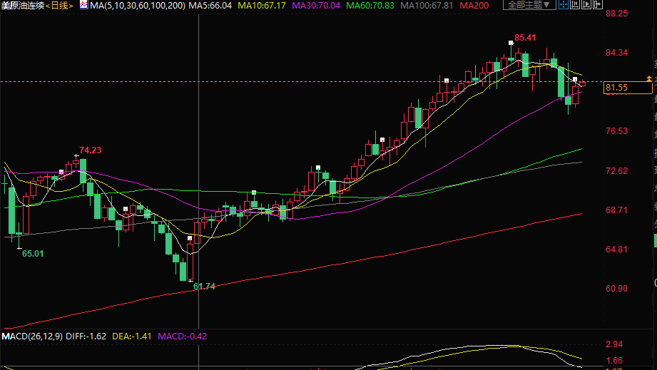
Task: Select the MA200 moving average label
Action: pyautogui.click(x=474, y=6)
